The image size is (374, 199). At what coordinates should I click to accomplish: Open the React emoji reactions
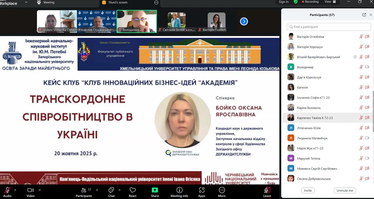pos(133,190)
